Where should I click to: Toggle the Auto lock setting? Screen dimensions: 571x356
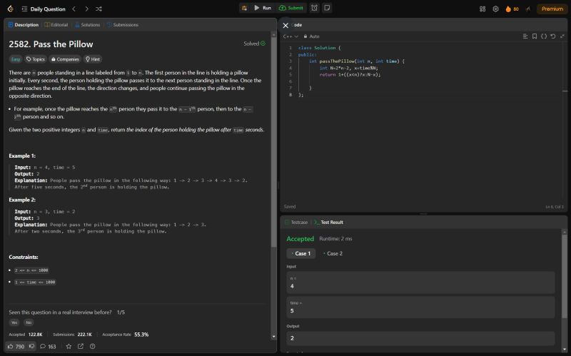pos(312,36)
